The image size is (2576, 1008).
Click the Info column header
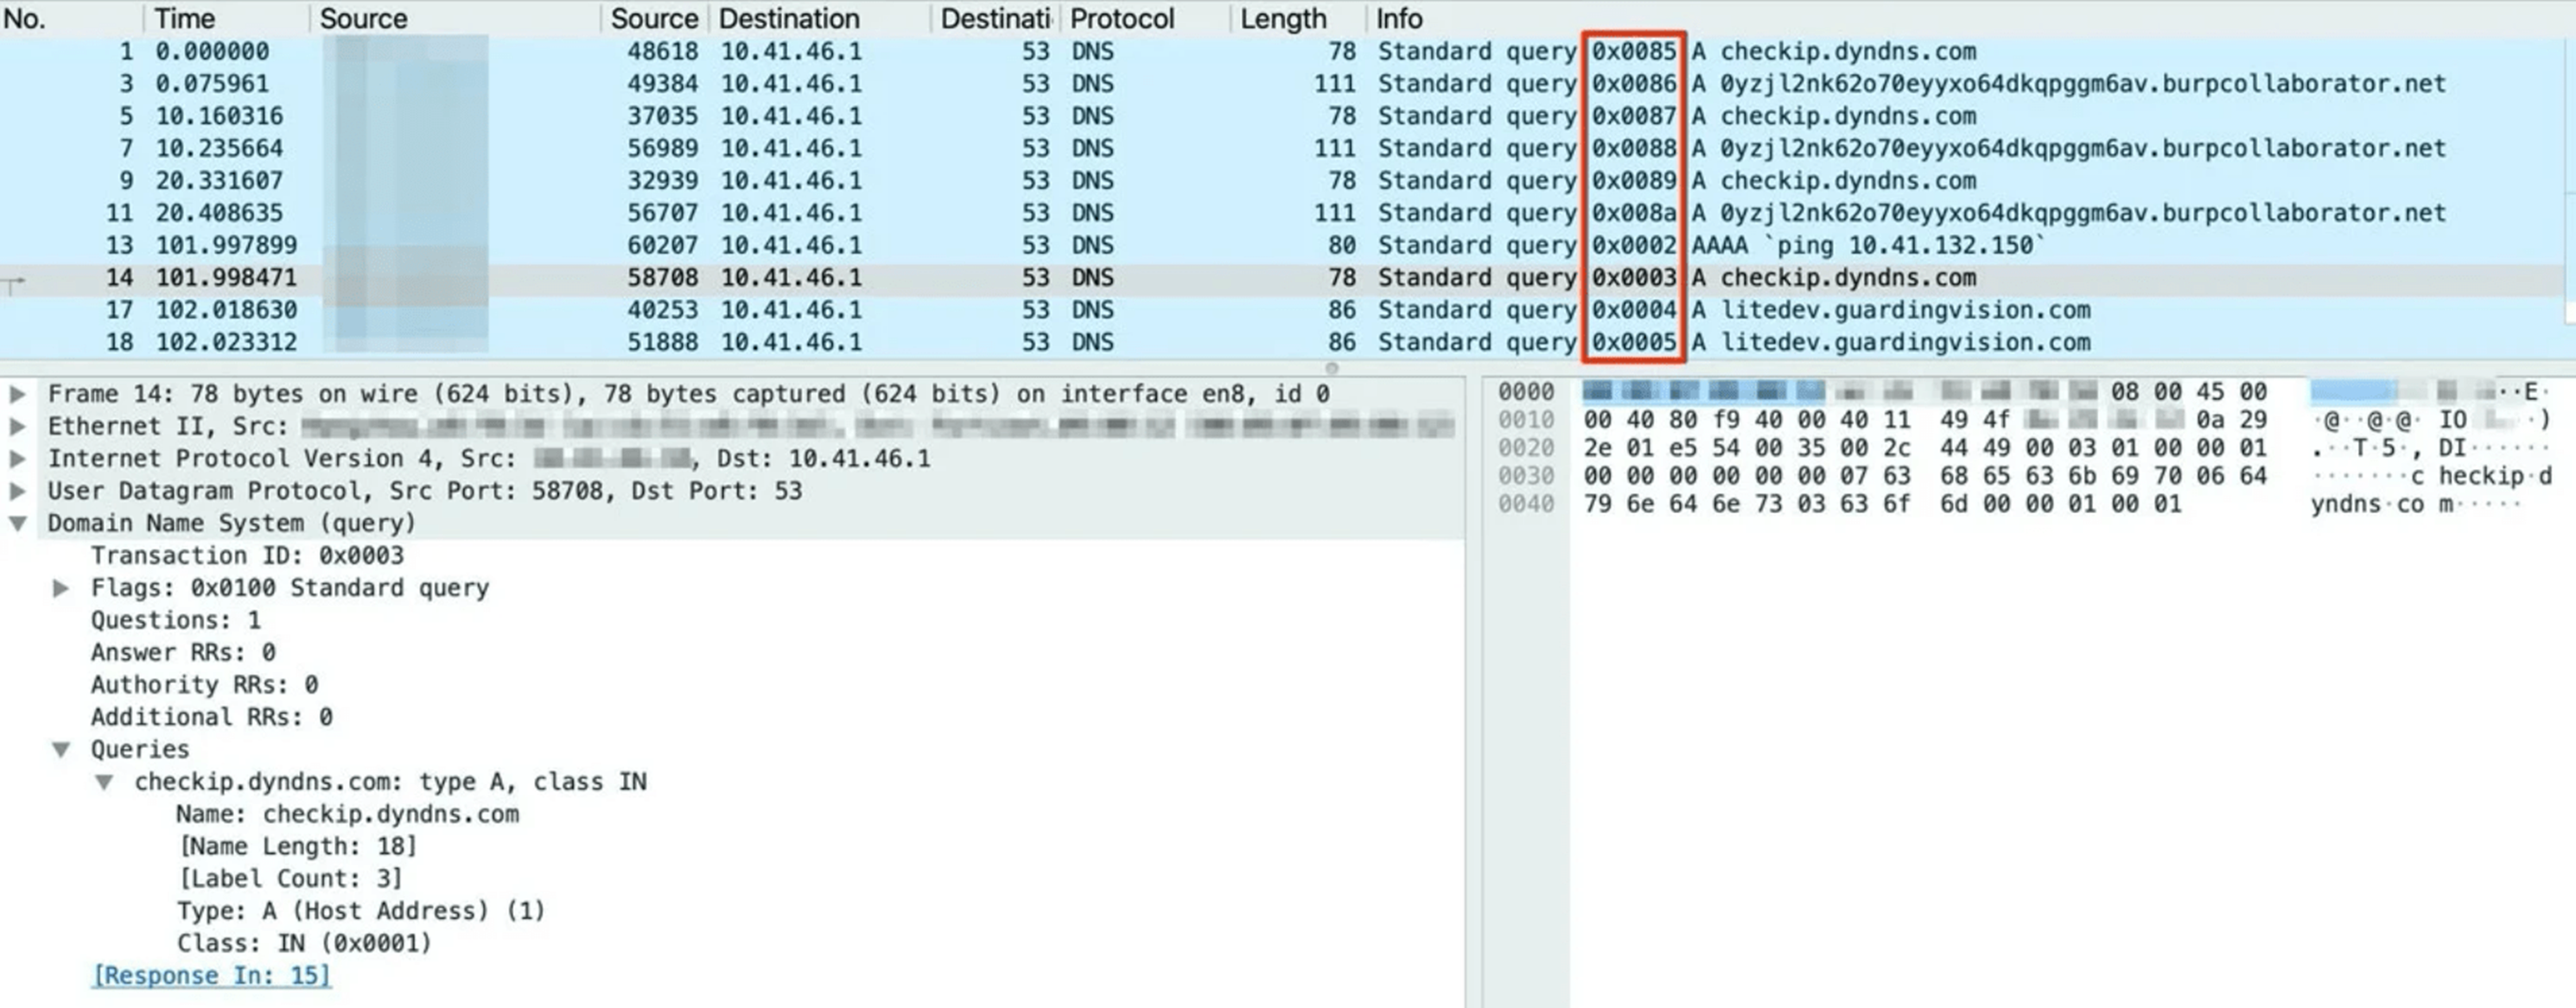[1398, 18]
